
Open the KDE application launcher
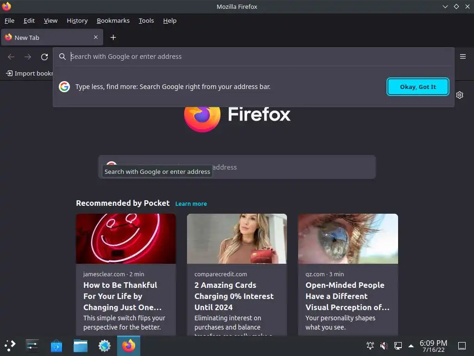10,345
